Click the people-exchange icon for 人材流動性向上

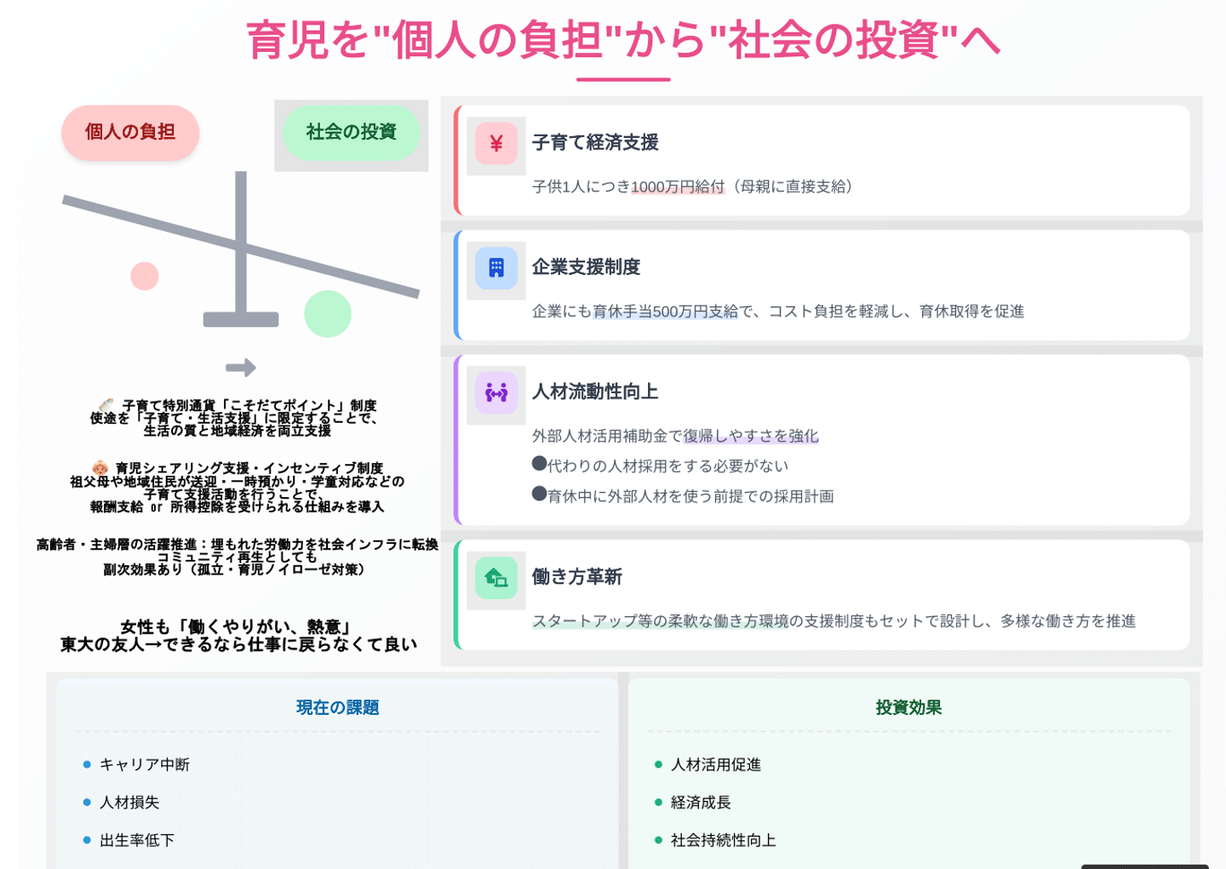pos(496,392)
